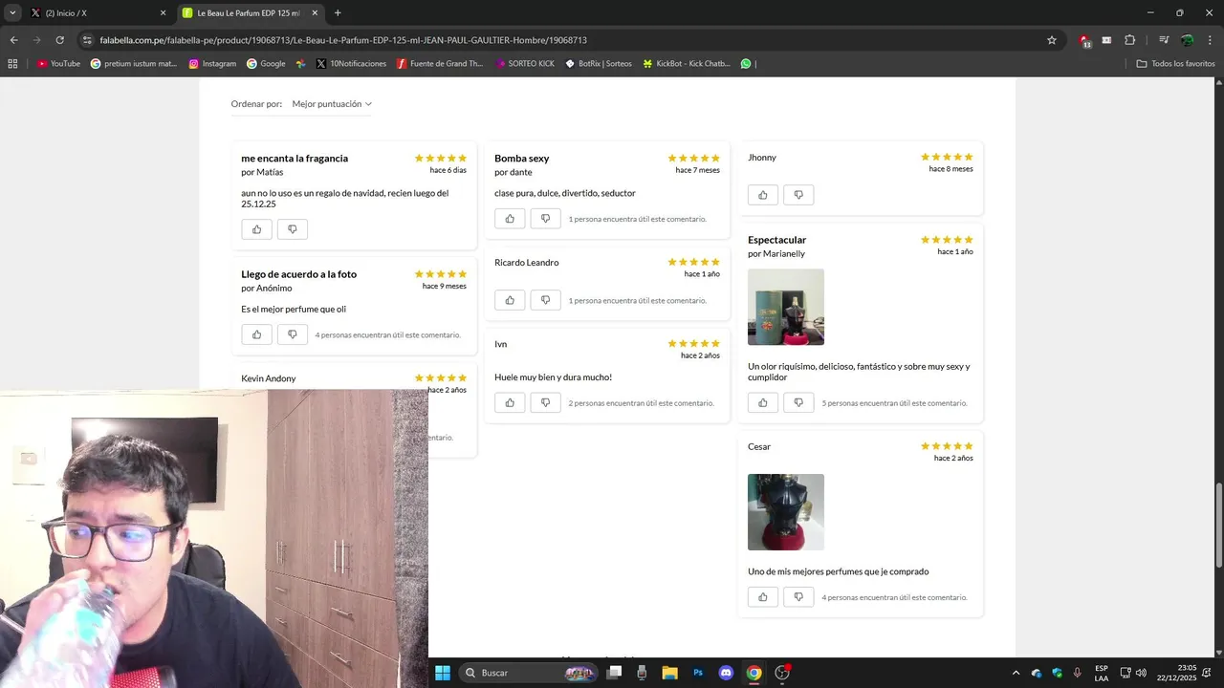The height and width of the screenshot is (688, 1224).
Task: Click the 'hace 6 días' review date
Action: coord(448,170)
